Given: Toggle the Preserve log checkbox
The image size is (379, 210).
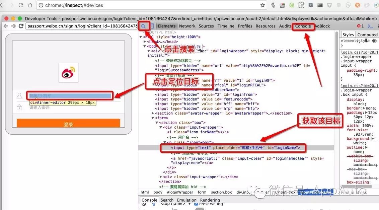Looking at the screenshot, I should [x=196, y=204].
